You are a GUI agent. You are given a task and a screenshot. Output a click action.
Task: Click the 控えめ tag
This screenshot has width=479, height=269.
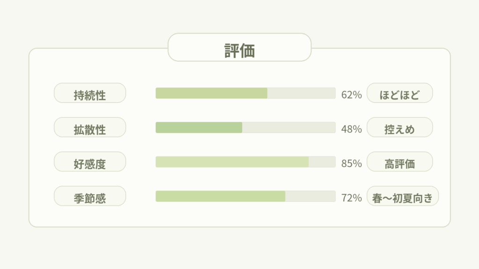[400, 127]
